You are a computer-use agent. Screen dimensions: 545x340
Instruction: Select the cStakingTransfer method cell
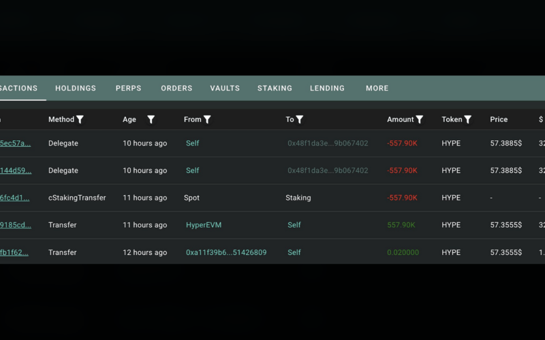click(77, 198)
